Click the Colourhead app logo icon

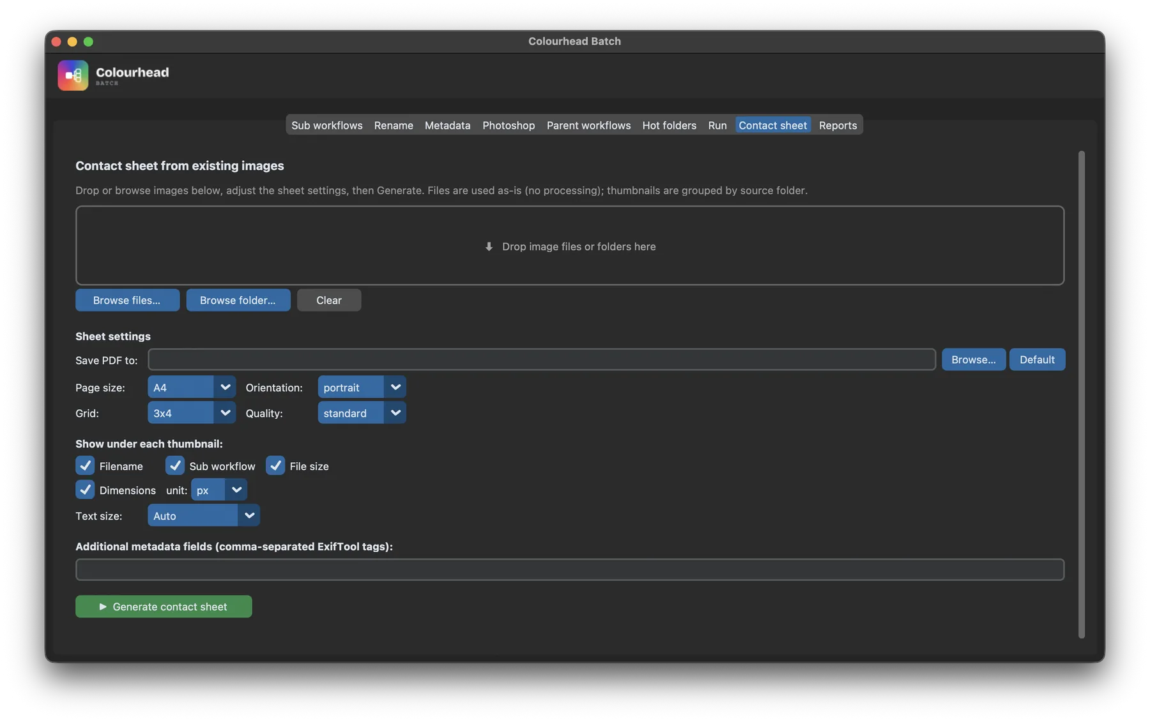click(x=73, y=75)
